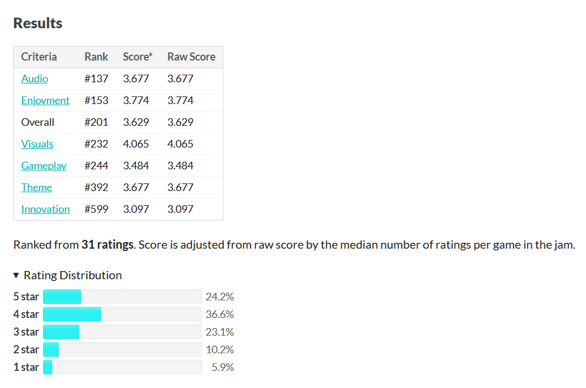Collapse the Rating Distribution triangle

(x=16, y=276)
